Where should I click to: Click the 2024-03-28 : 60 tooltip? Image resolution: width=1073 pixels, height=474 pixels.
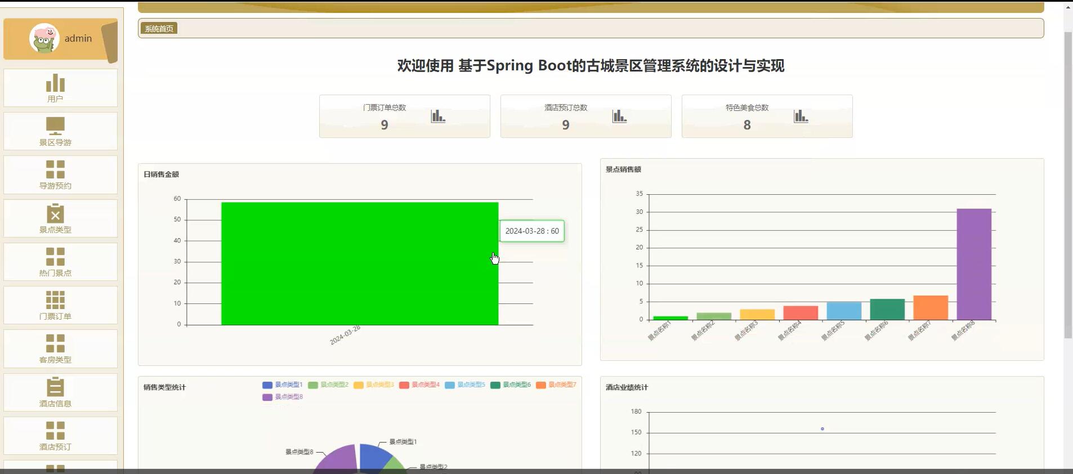[x=532, y=231]
